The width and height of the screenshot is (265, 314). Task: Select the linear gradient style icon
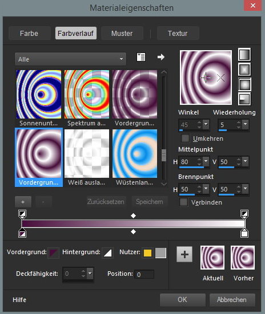pos(244,55)
